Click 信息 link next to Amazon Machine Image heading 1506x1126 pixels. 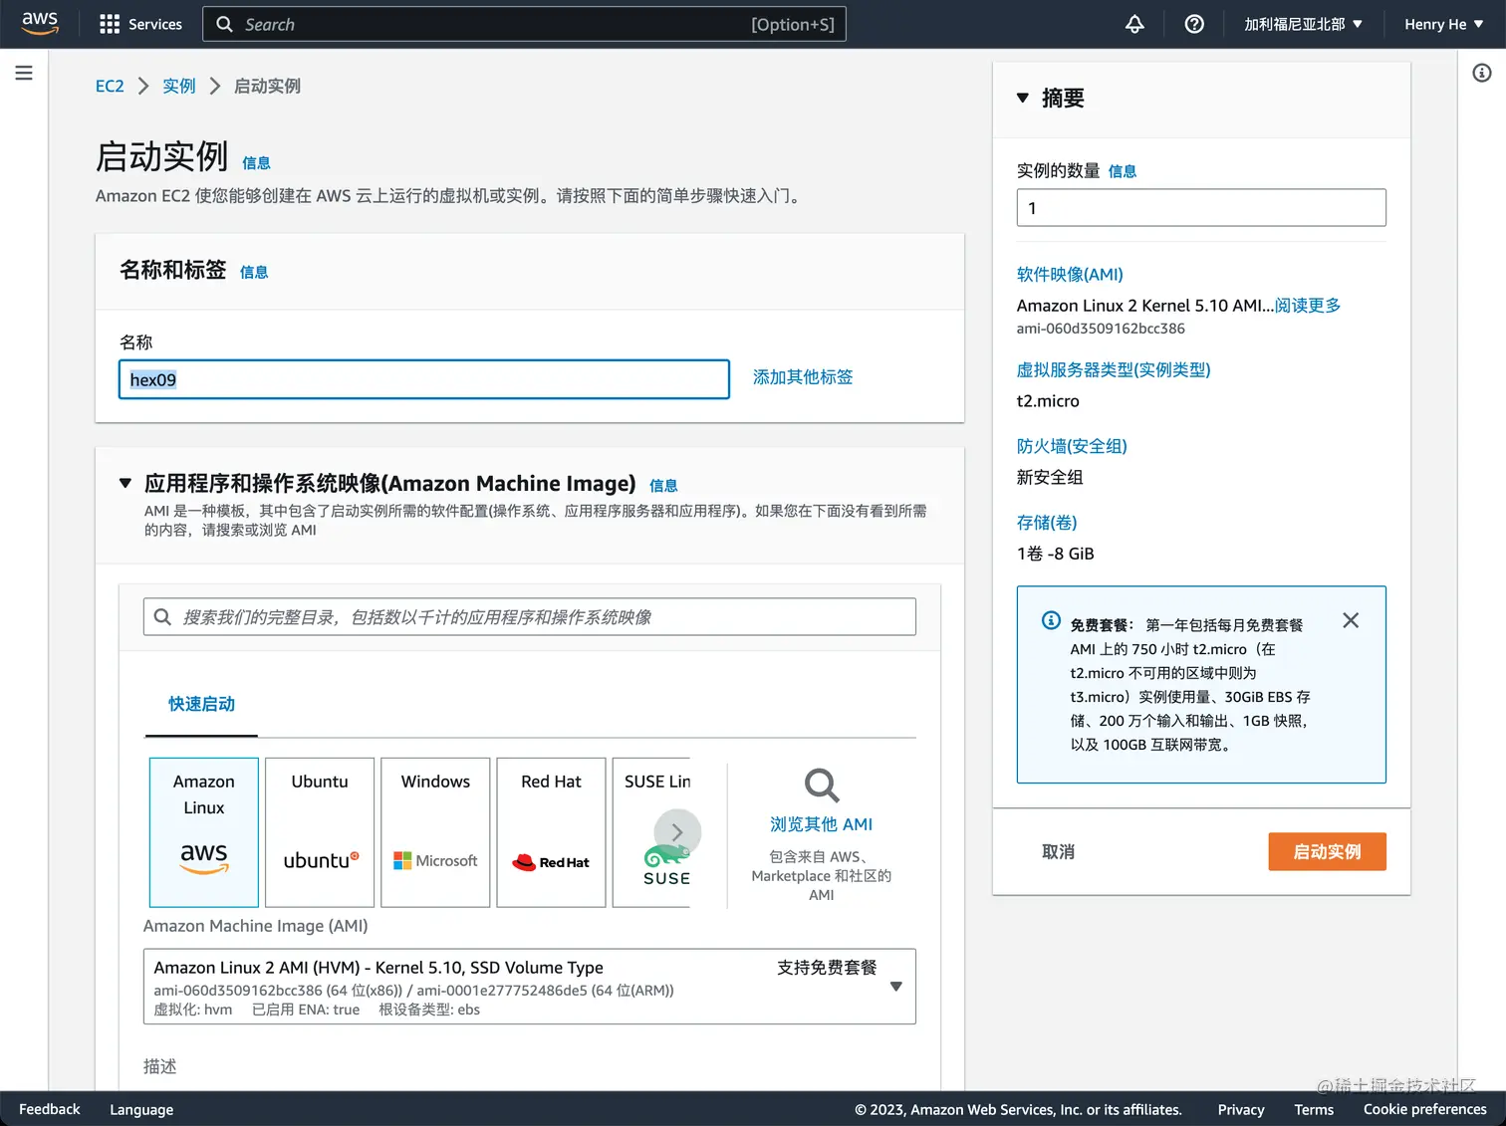coord(663,486)
